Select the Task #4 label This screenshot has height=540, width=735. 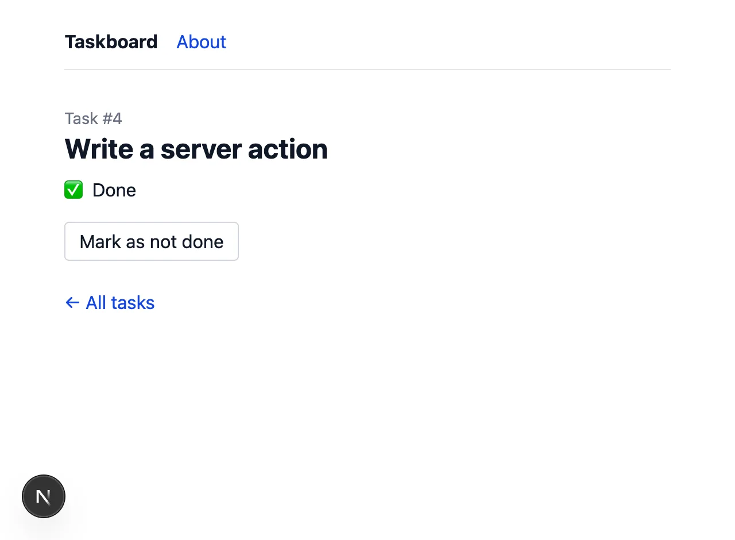tap(93, 118)
